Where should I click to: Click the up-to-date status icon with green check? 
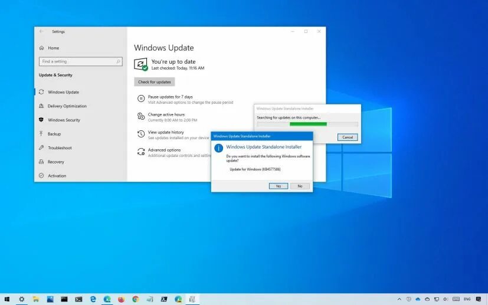click(140, 64)
